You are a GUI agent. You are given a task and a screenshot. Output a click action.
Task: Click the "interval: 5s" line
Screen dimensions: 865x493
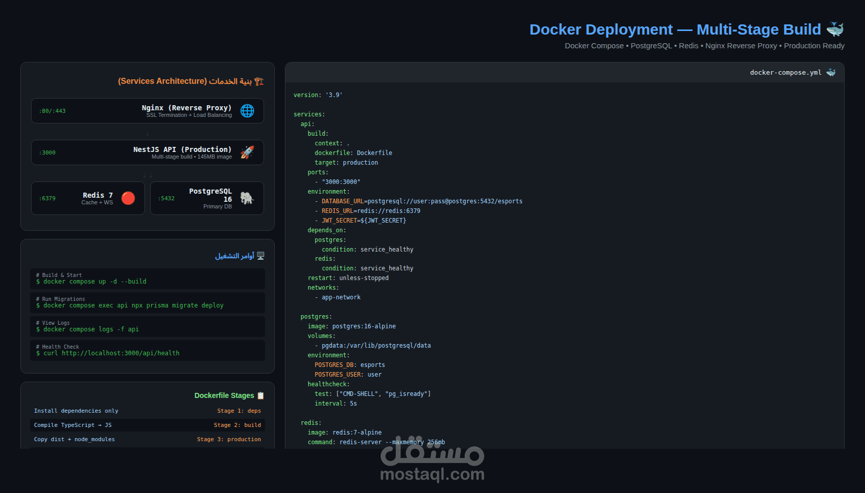point(336,404)
